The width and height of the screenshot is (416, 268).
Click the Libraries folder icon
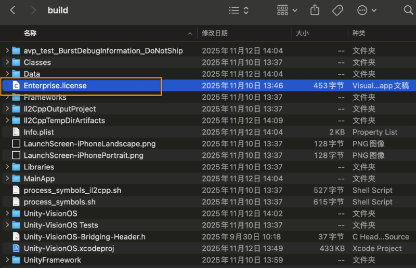point(16,167)
